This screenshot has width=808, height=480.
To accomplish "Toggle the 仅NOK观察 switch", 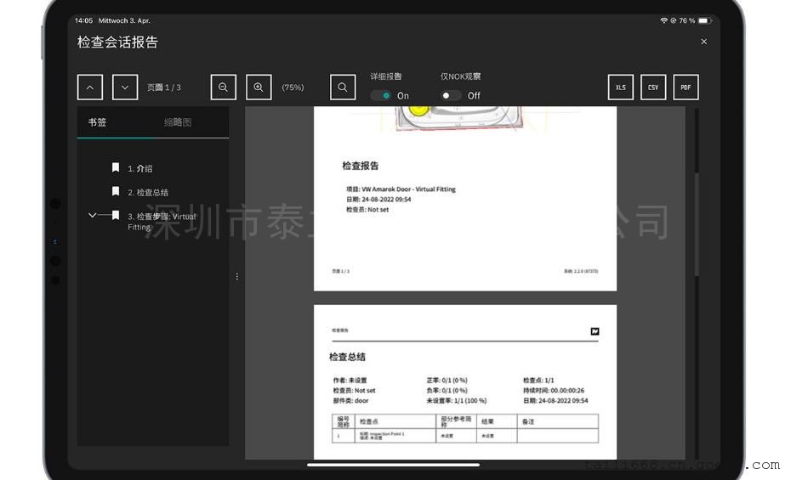I will [451, 96].
